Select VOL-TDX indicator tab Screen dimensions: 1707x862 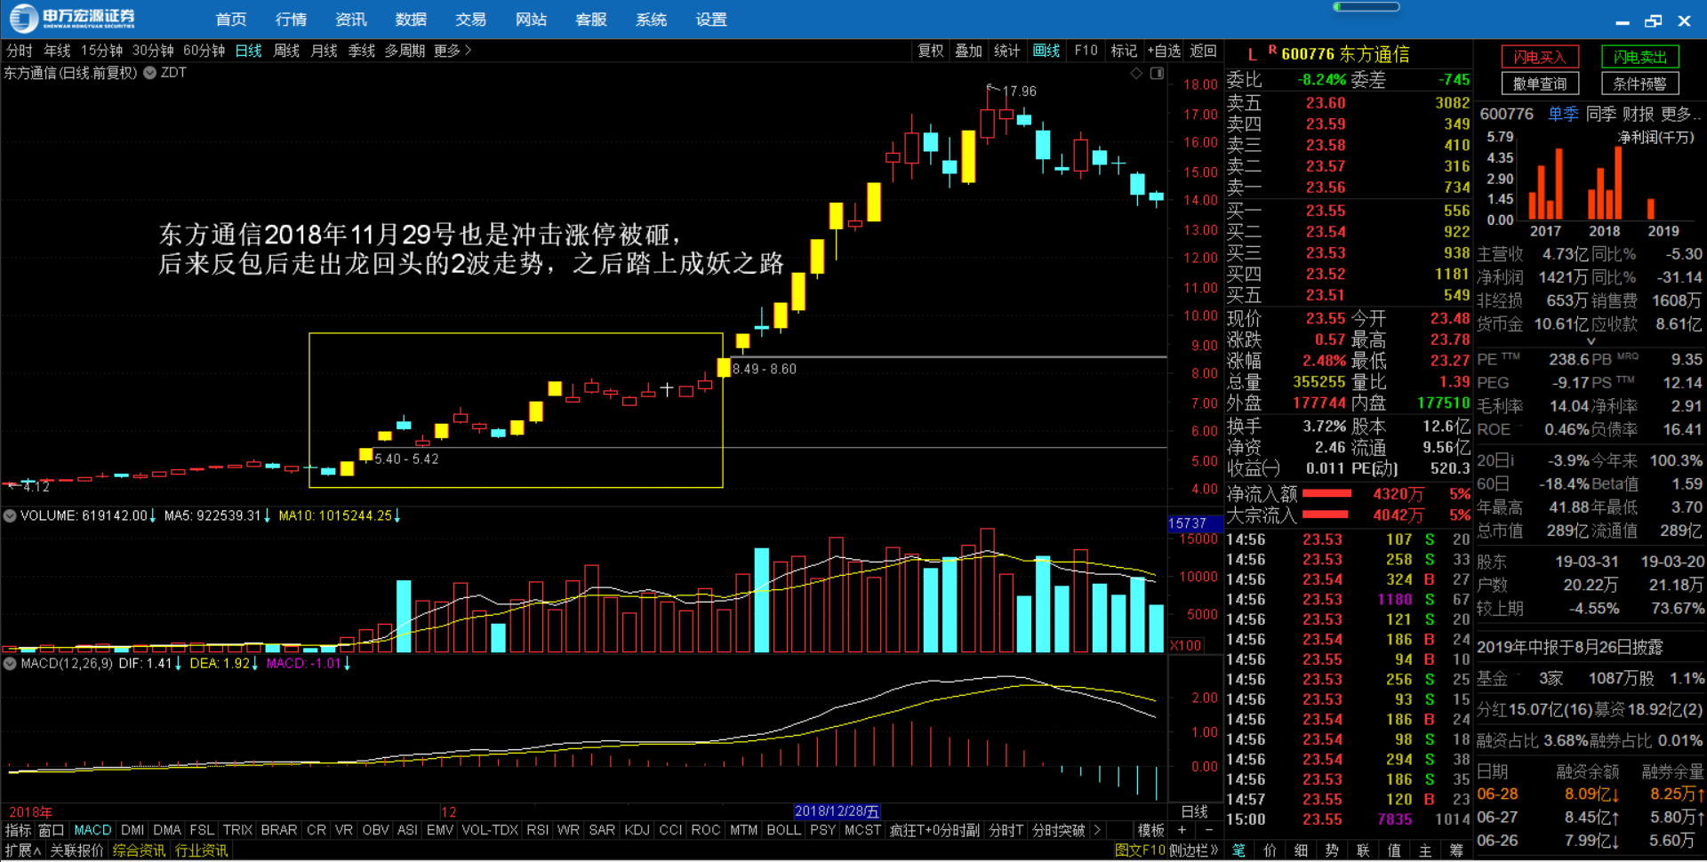(x=490, y=830)
